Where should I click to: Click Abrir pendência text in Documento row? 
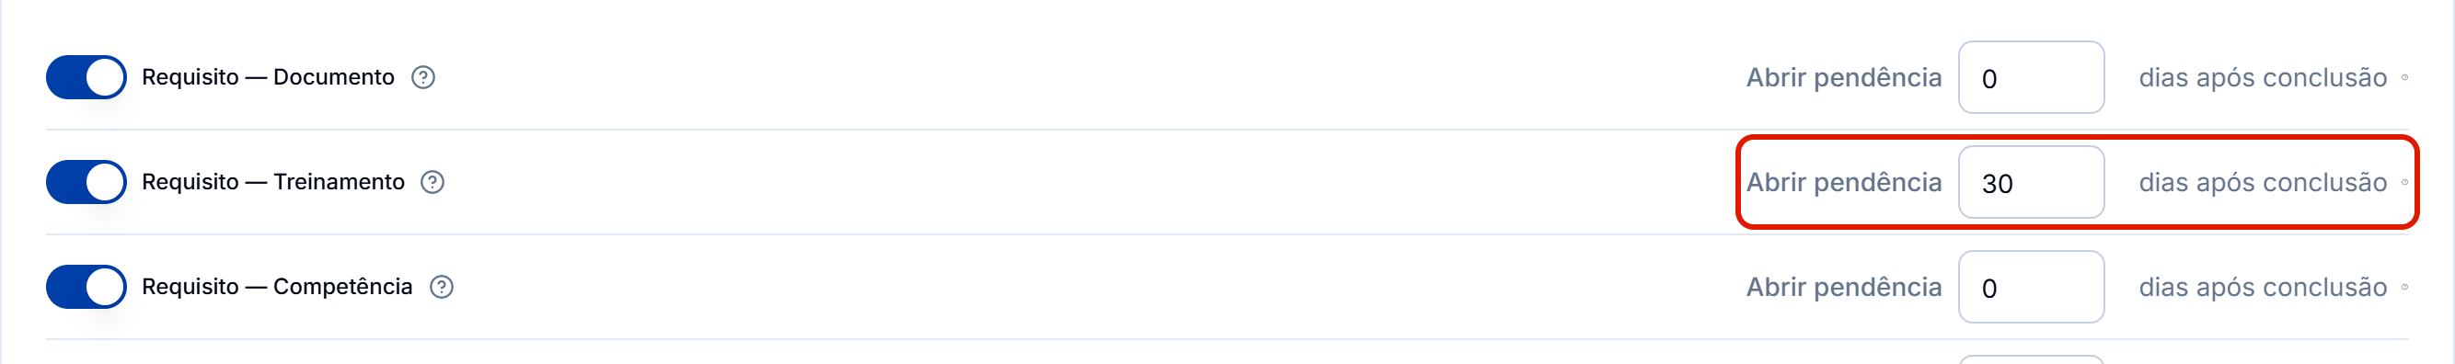(x=1843, y=77)
